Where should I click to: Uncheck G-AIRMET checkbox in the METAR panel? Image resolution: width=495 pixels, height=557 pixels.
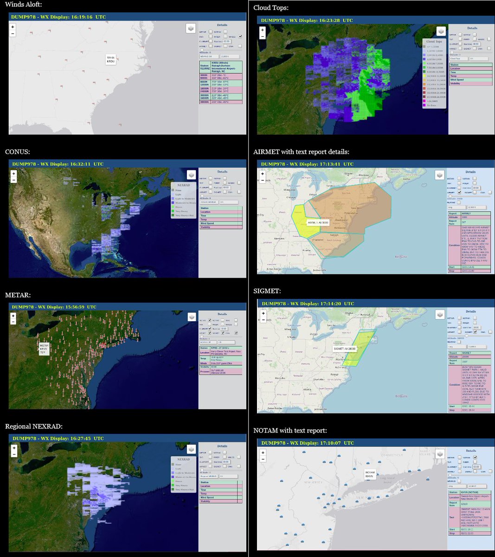(x=210, y=329)
